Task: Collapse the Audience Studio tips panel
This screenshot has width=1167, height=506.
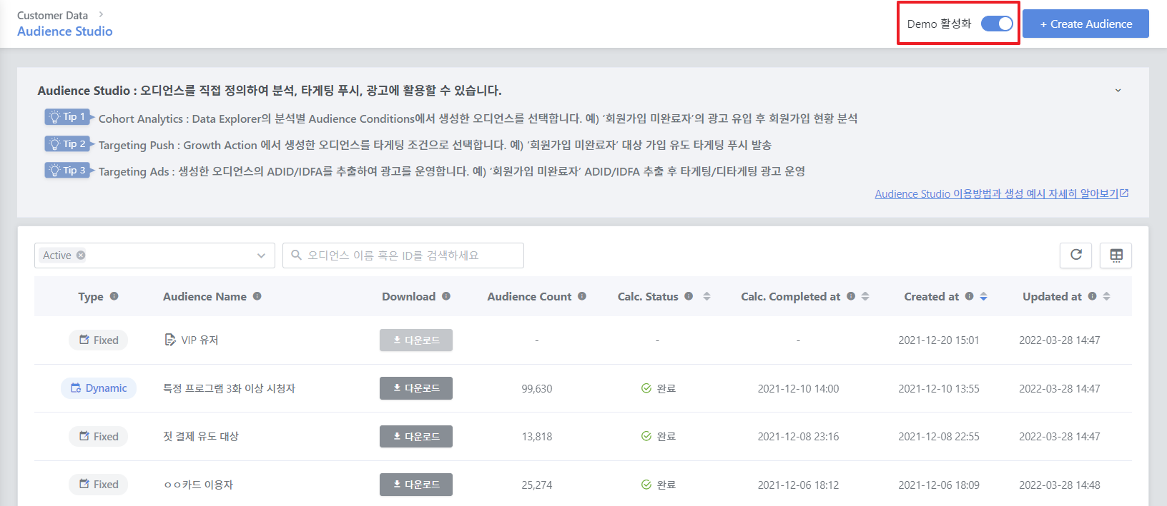Action: [x=1118, y=91]
